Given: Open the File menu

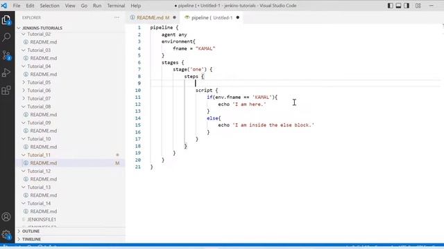Looking at the screenshot, I should pyautogui.click(x=17, y=6).
